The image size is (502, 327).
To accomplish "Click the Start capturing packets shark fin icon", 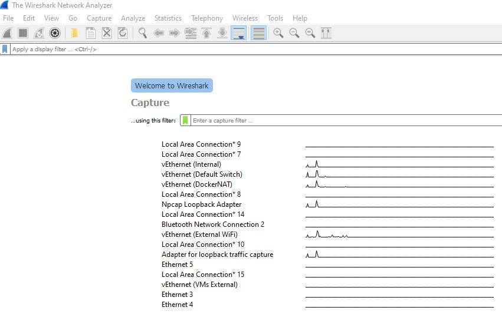I will click(x=8, y=33).
